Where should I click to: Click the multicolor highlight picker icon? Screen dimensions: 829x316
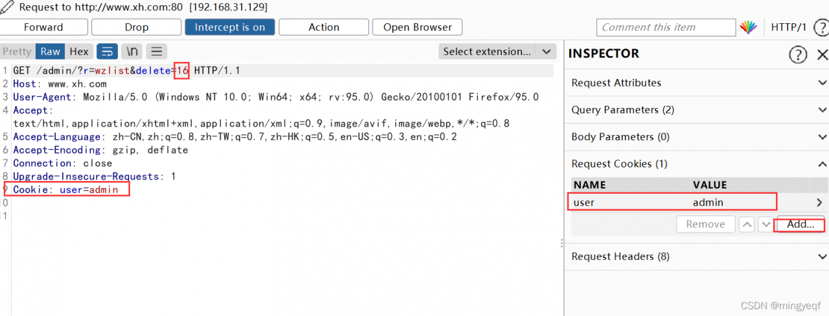[x=748, y=27]
